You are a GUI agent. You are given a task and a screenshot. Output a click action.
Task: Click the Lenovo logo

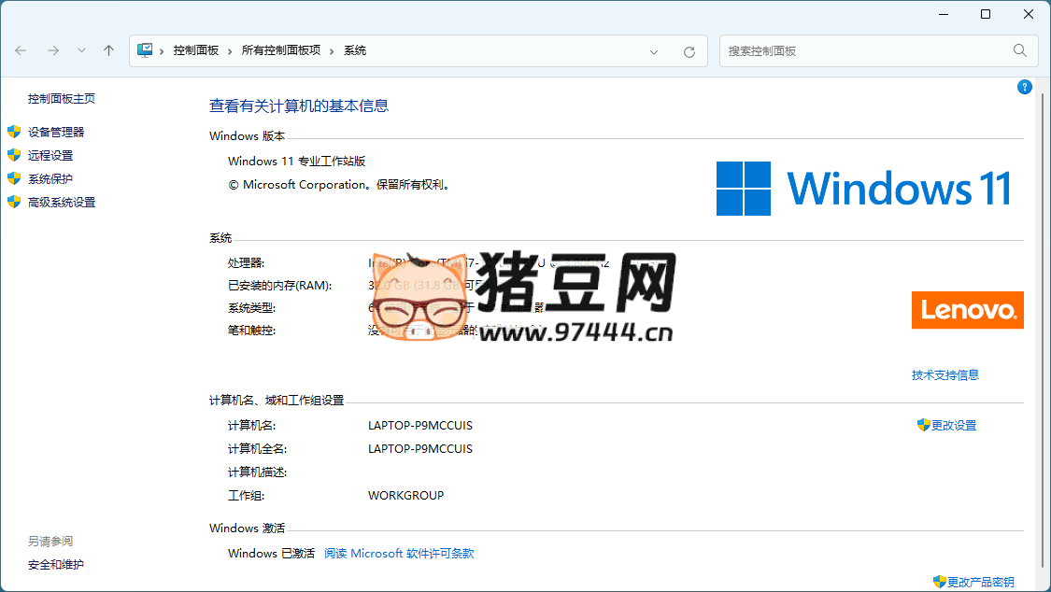tap(967, 310)
